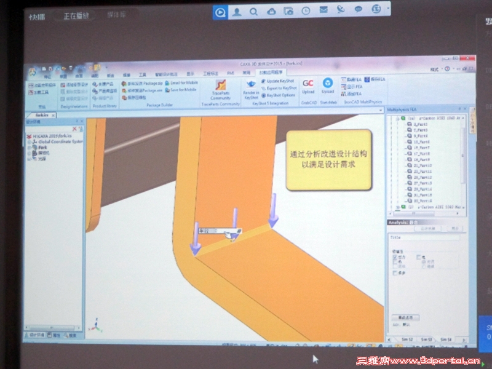Click the third Package Builder command icon
This screenshot has height=369, width=492.
(x=124, y=98)
